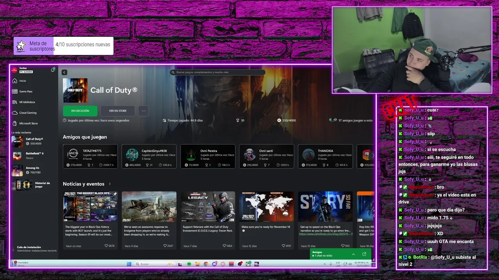Click the search games input field
The height and width of the screenshot is (280, 499).
pyautogui.click(x=218, y=72)
